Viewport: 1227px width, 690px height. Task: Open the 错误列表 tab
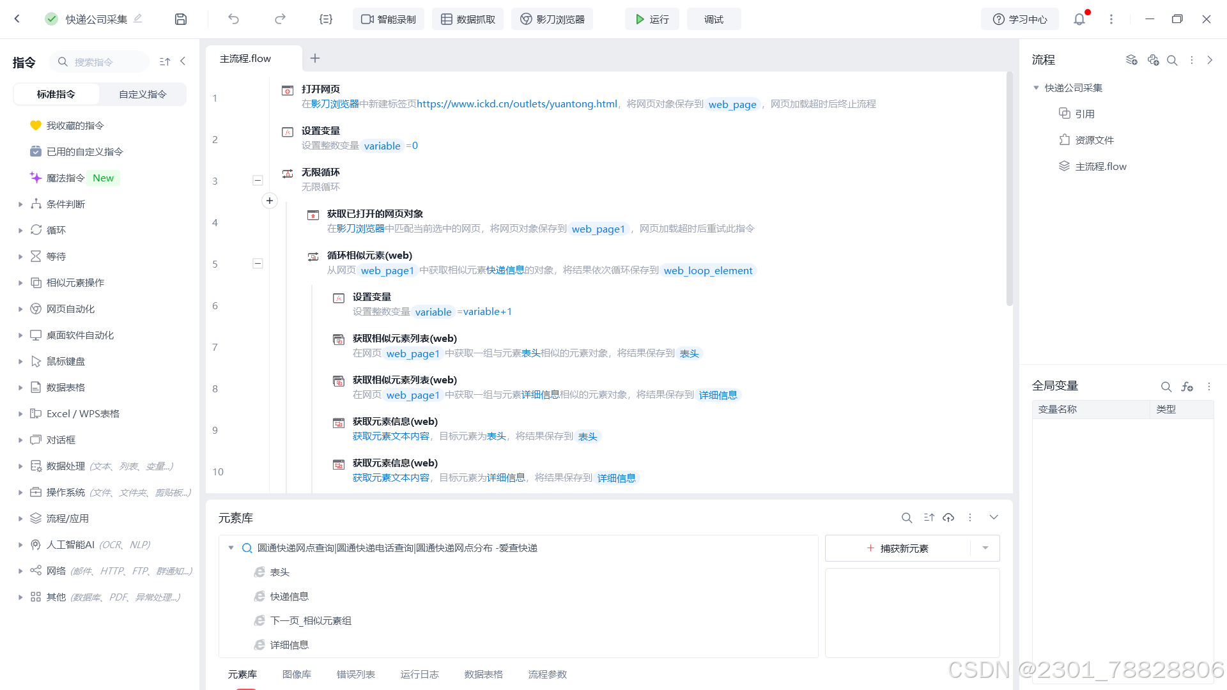[355, 674]
